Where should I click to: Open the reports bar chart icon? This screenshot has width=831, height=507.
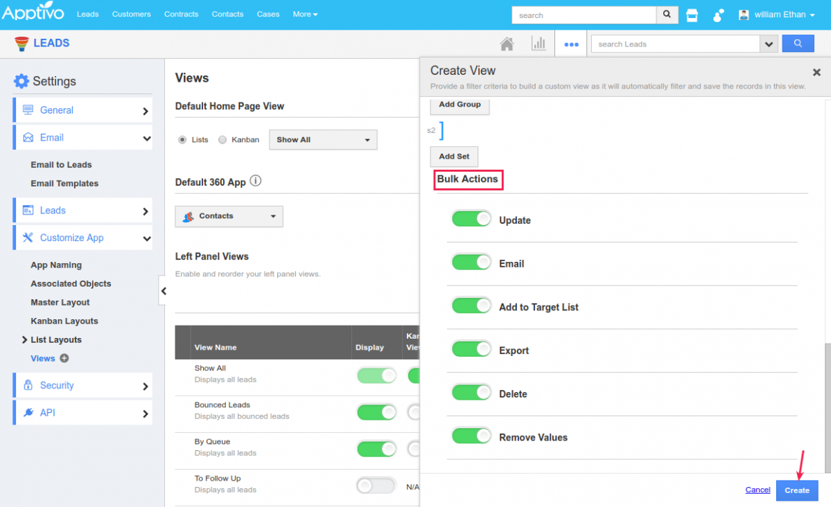point(539,43)
